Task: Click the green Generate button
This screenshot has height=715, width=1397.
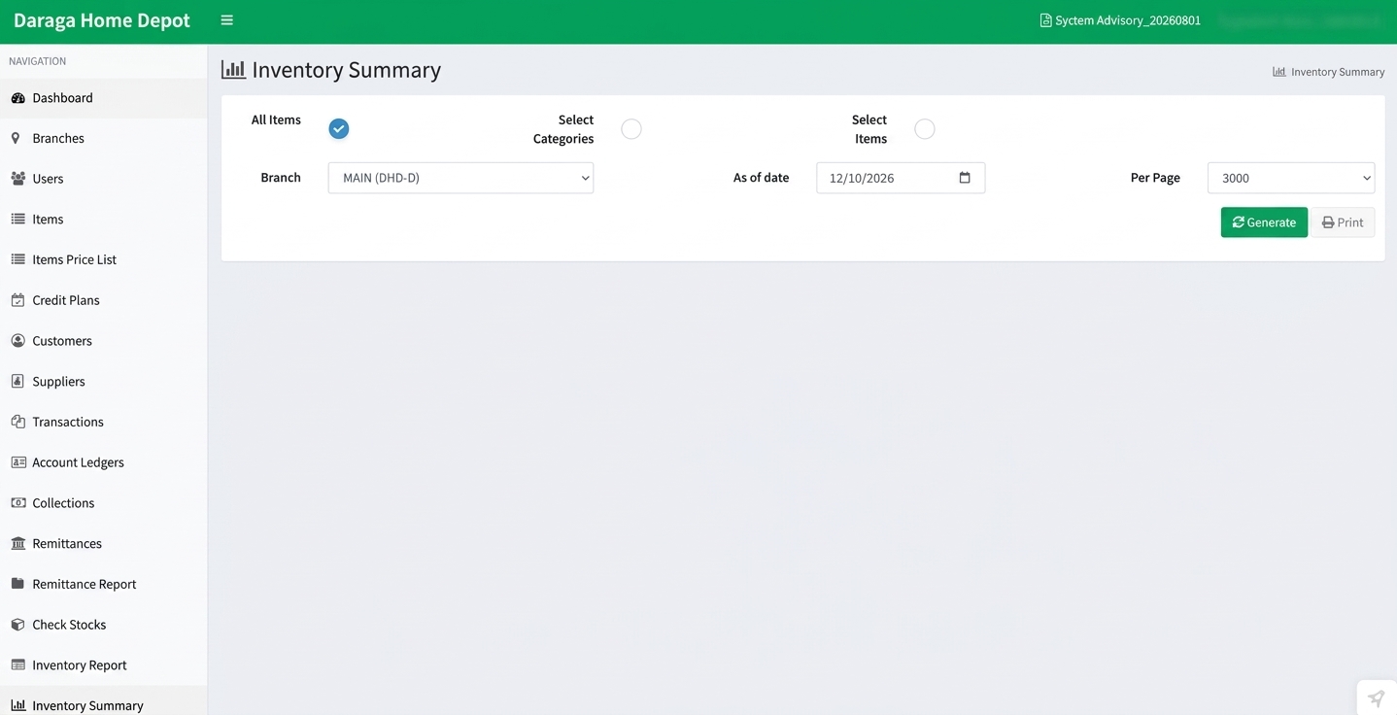Action: tap(1264, 222)
